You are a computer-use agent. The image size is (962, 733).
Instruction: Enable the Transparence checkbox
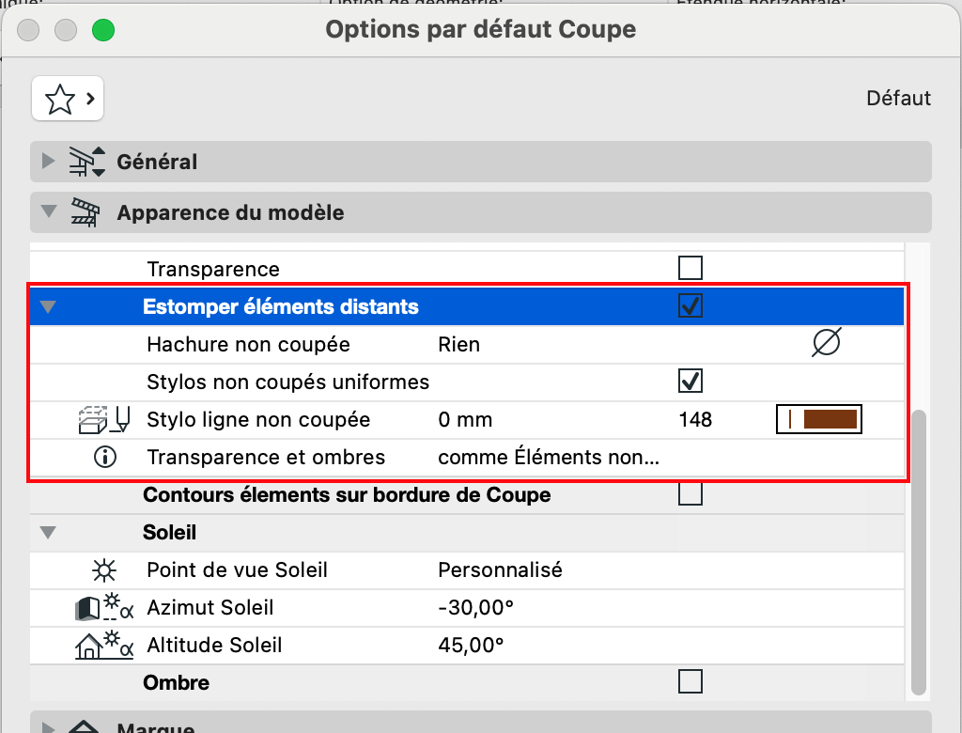(x=690, y=268)
